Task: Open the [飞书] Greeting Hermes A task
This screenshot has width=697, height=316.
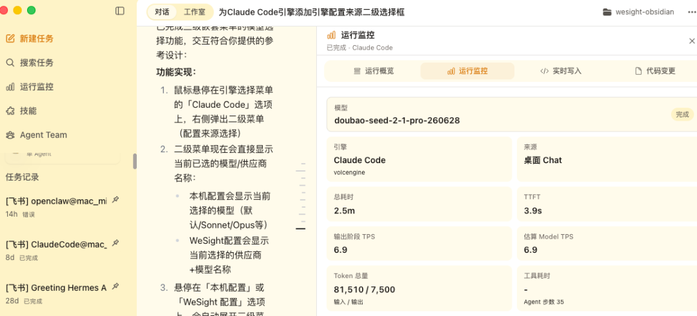Action: 56,288
